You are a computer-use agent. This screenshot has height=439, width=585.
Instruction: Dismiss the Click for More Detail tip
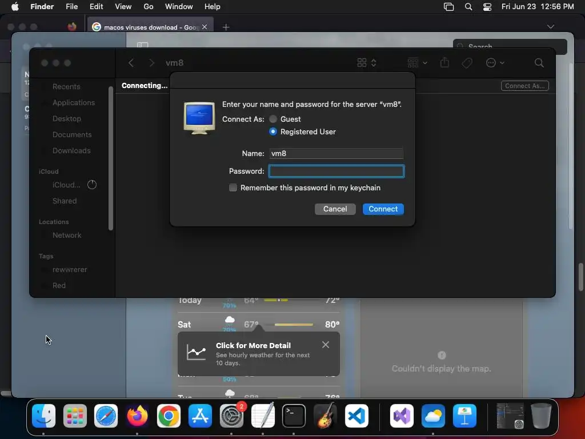click(325, 345)
